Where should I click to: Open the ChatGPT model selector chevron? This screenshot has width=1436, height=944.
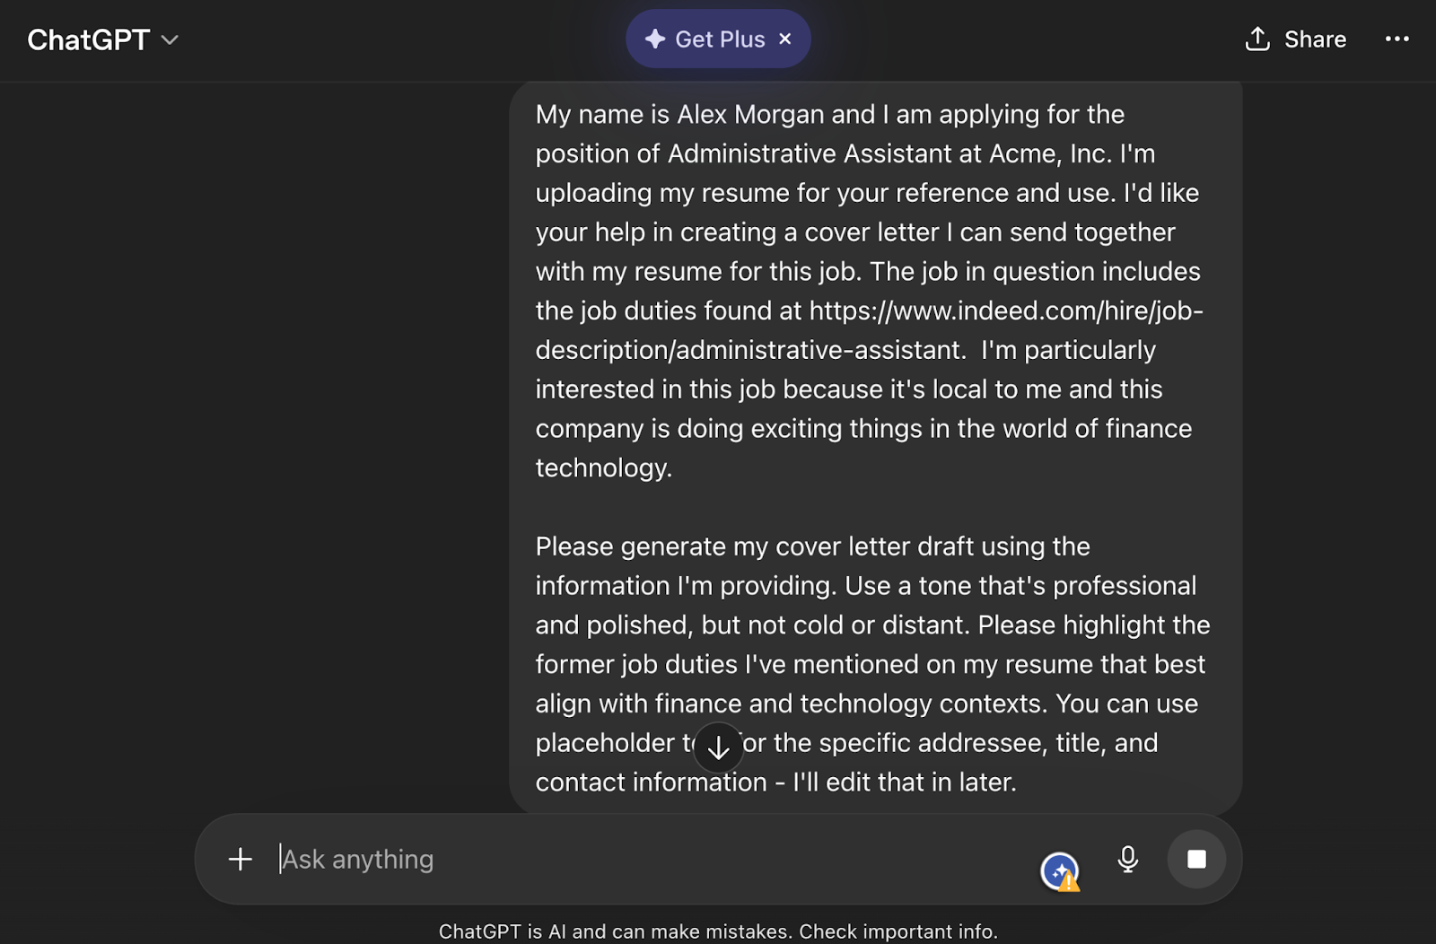pyautogui.click(x=171, y=39)
